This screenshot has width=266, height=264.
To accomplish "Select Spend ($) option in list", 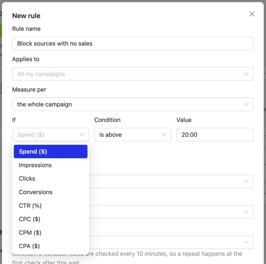I will tap(51, 151).
